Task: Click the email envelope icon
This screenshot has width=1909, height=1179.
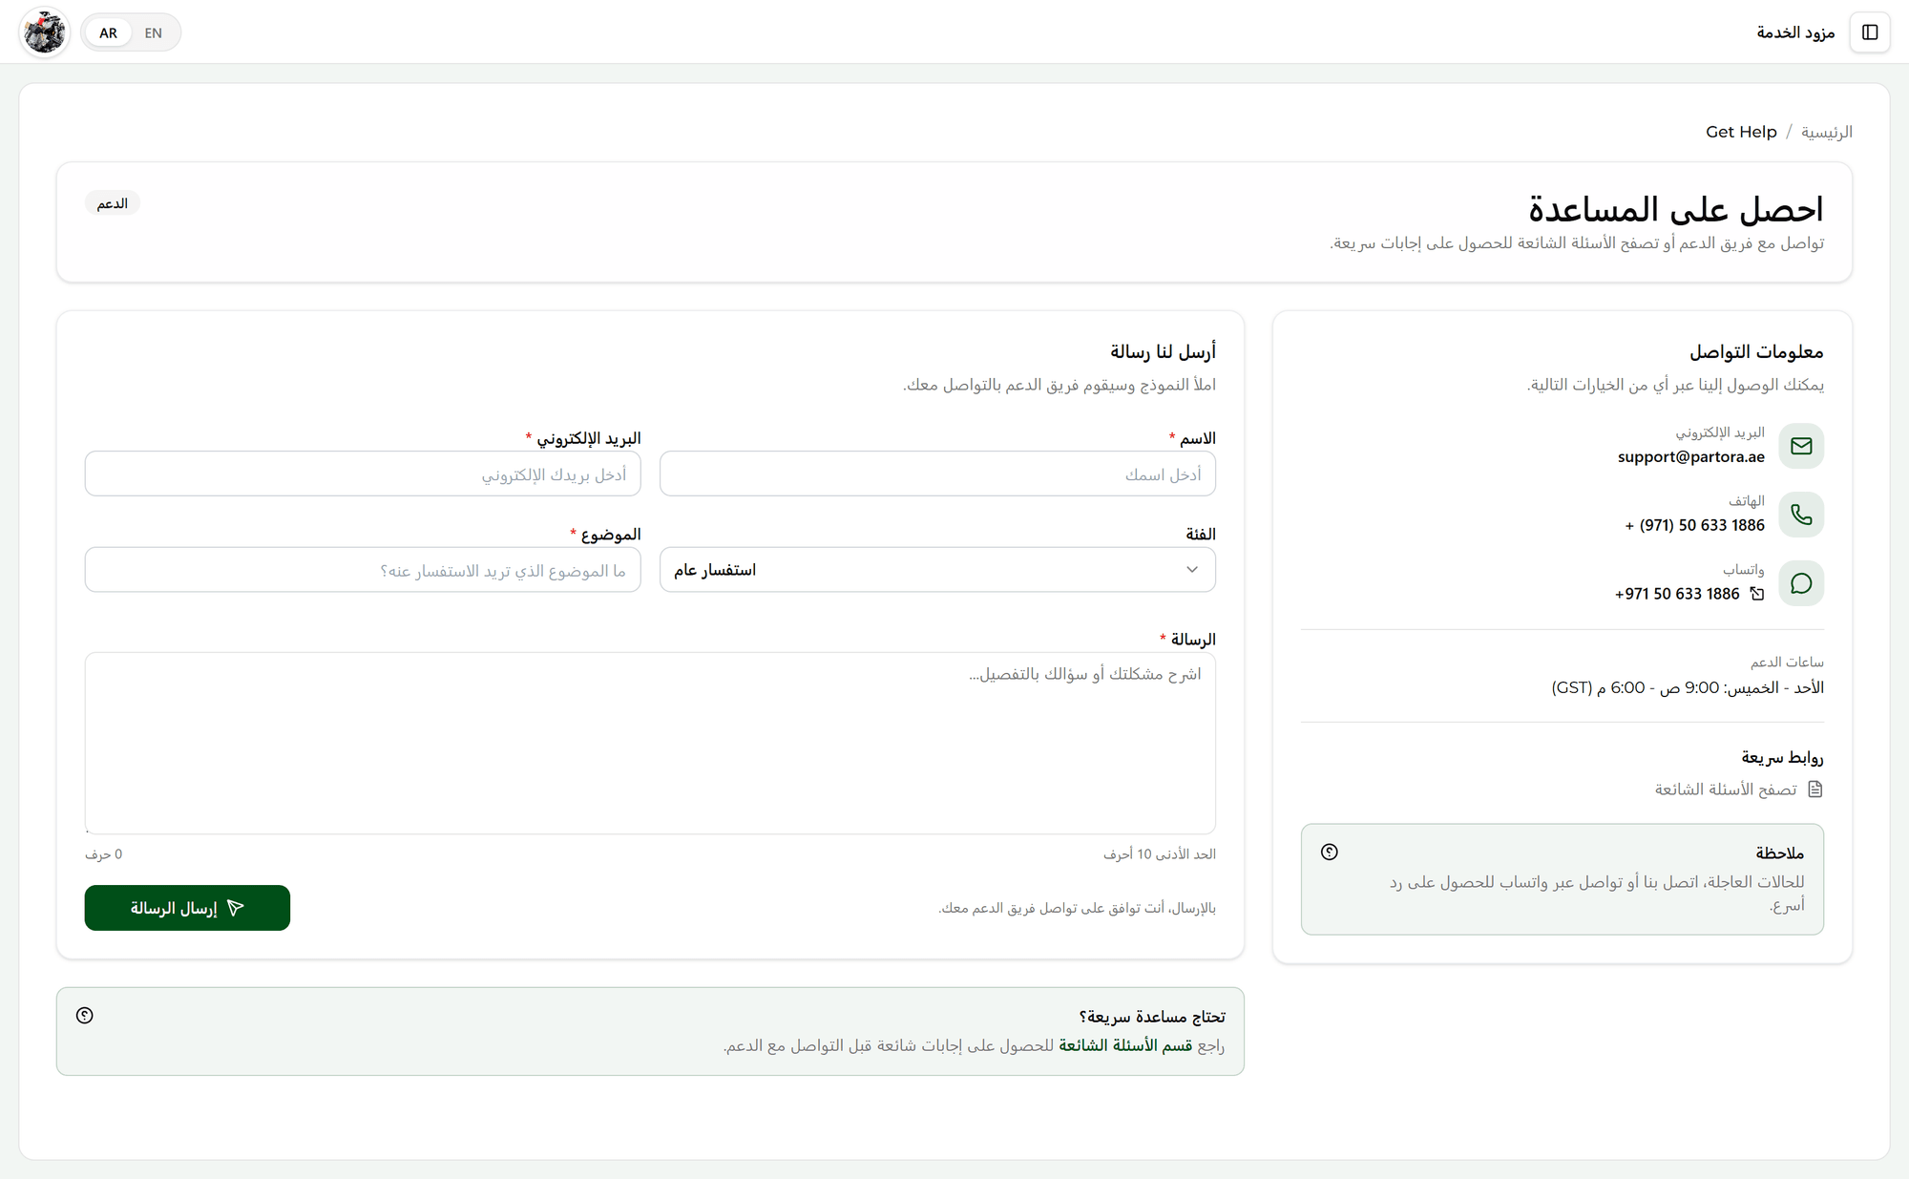Action: pyautogui.click(x=1801, y=446)
